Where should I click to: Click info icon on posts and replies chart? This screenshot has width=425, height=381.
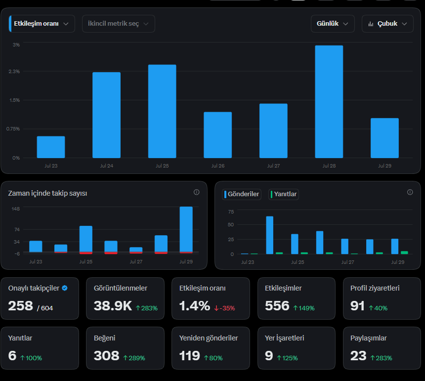click(410, 192)
